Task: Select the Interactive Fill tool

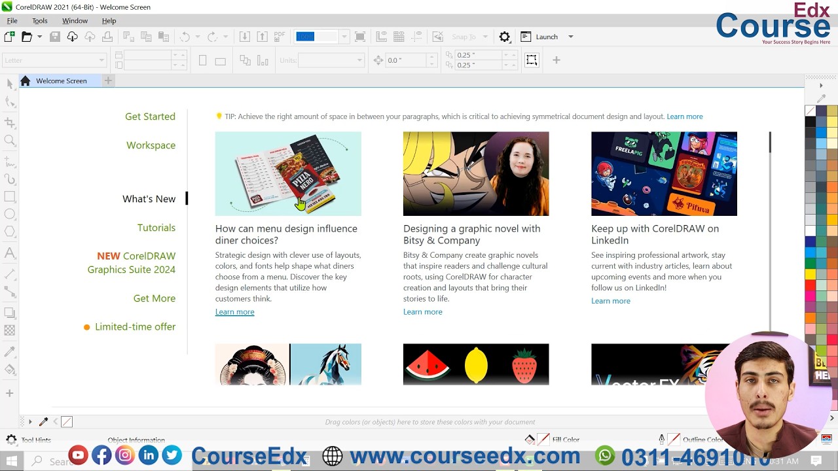Action: click(x=9, y=370)
